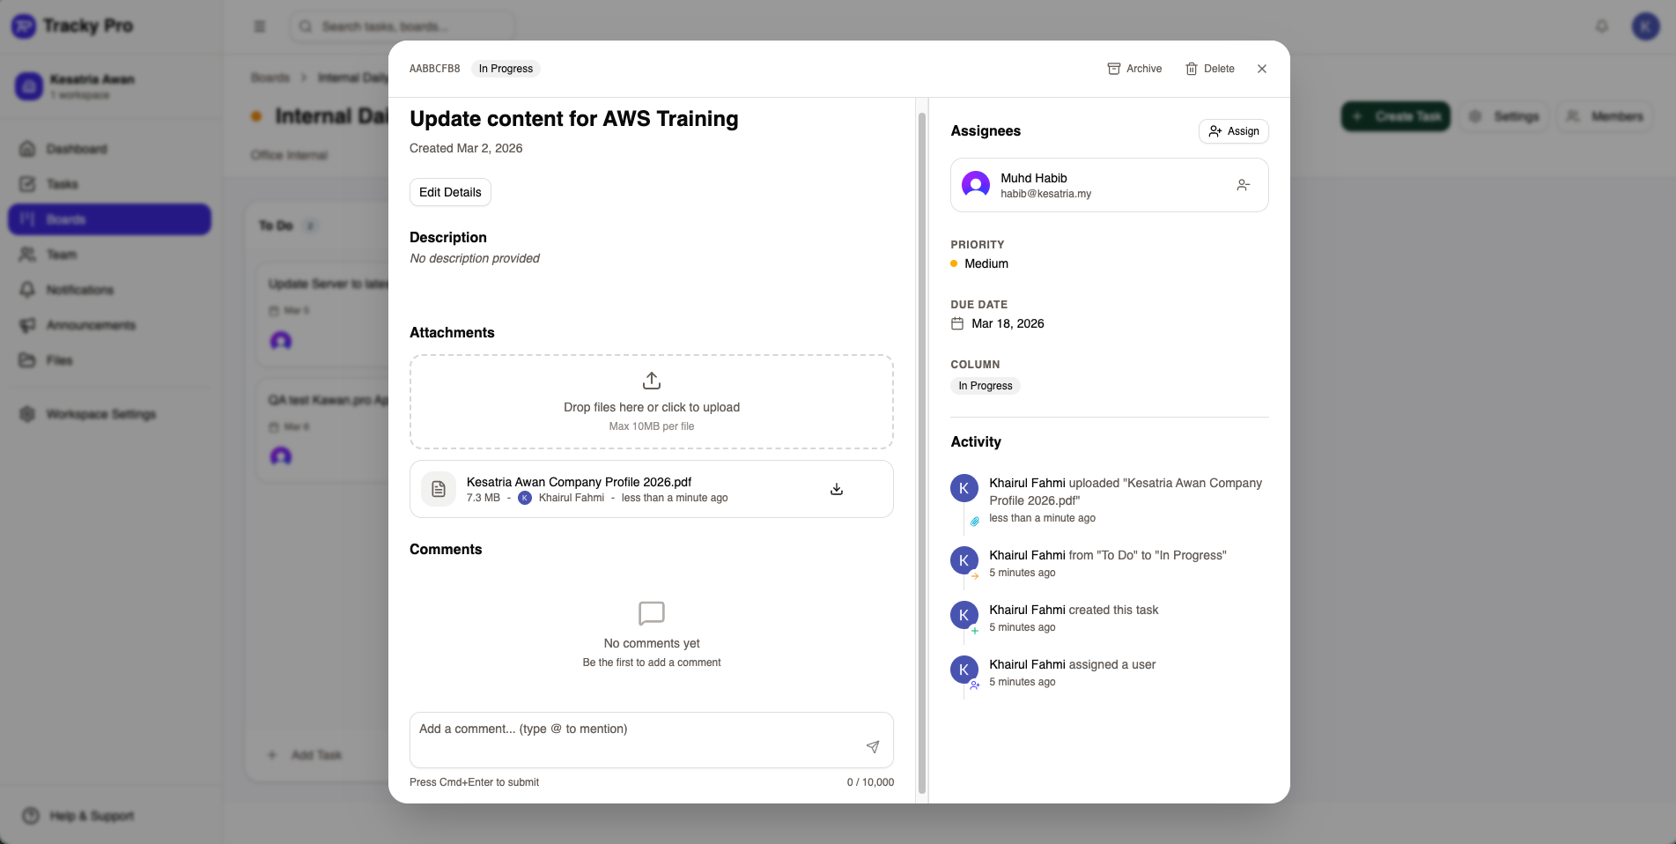
Task: Click the Edit Details button
Action: [x=450, y=192]
